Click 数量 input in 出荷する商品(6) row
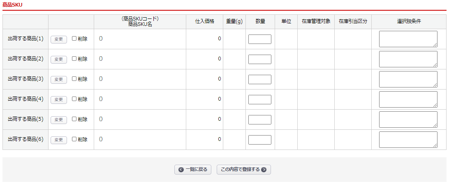This screenshot has width=449, height=184. (x=259, y=140)
